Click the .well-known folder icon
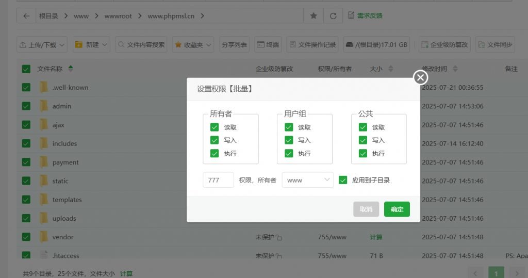Viewport: 528px width, 278px height. tap(44, 87)
